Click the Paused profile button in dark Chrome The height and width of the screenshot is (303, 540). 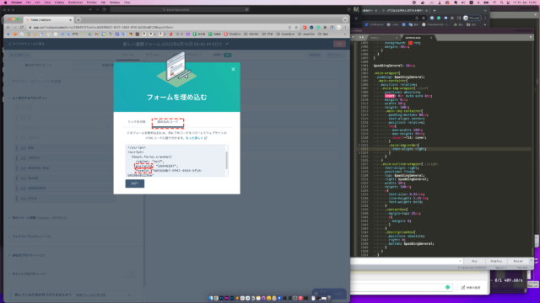pyautogui.click(x=472, y=18)
